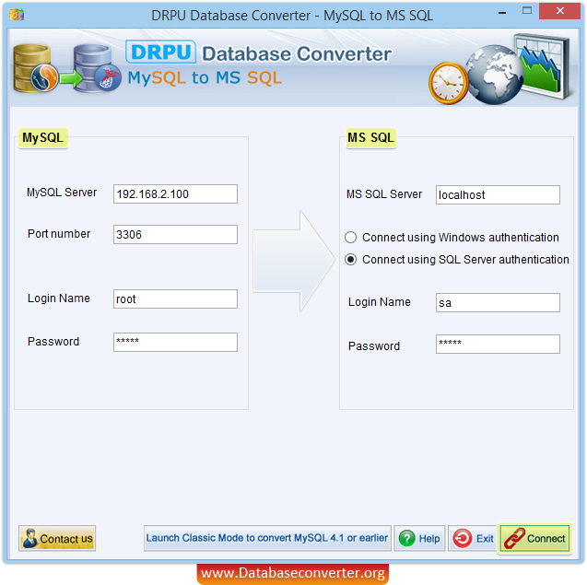Screen dimensions: 587x585
Task: Click the red Exit arrow icon
Action: point(463,538)
